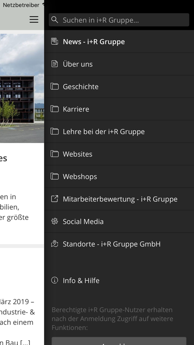
Task: Click the folder icon beside Websites
Action: pyautogui.click(x=54, y=154)
